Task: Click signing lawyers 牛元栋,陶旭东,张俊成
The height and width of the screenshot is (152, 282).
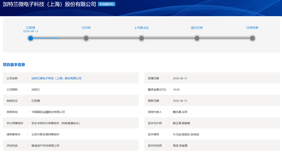Action: coord(186,134)
